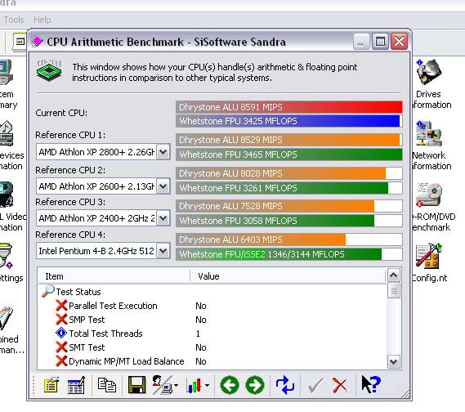Viewport: 465px width, 412px height.
Task: Expand Reference CPU 3 dropdown arrow
Action: (x=163, y=218)
